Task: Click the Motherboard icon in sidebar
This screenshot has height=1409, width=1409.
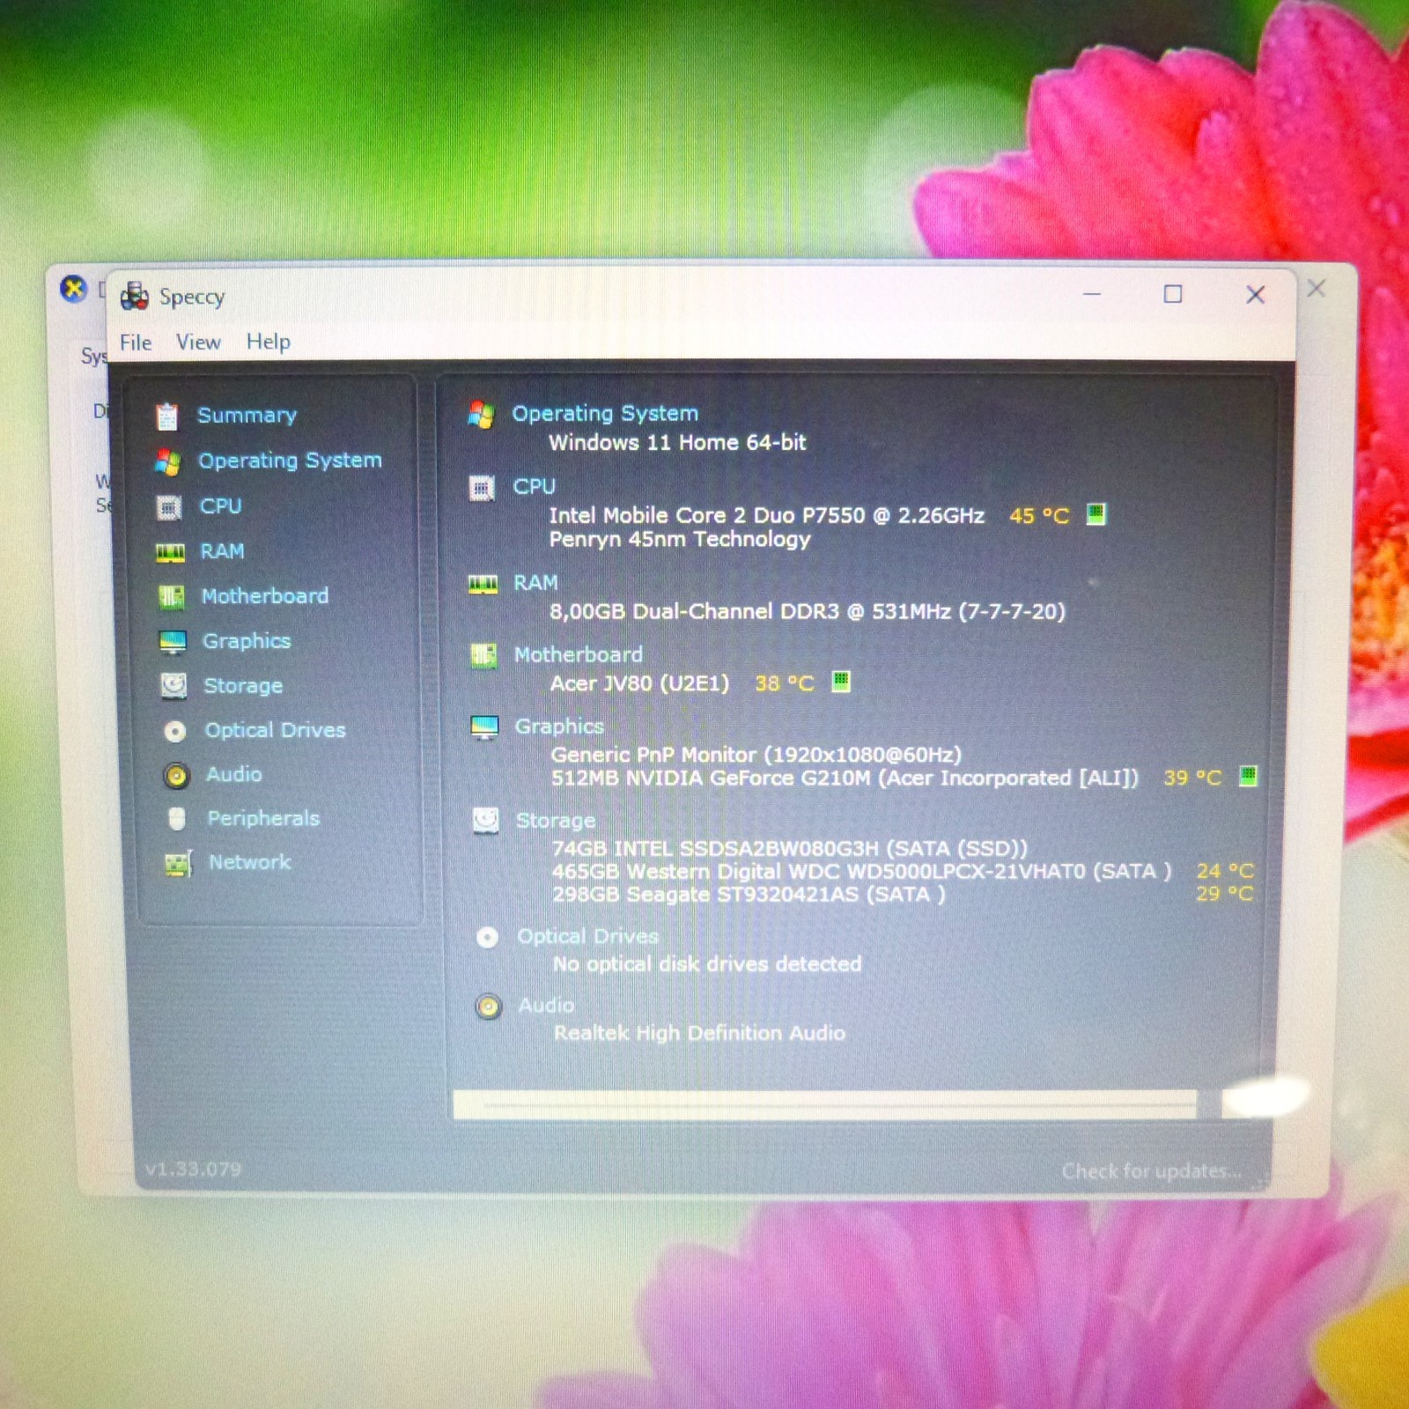Action: pos(171,597)
